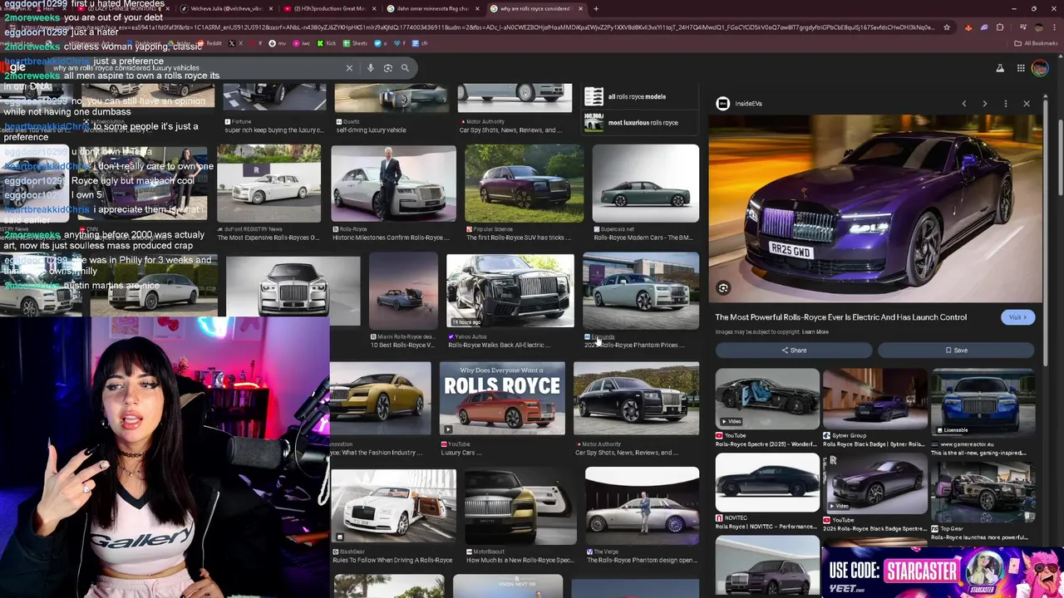Open related NOVITEC Rolls-Royce thumbnail

(767, 483)
